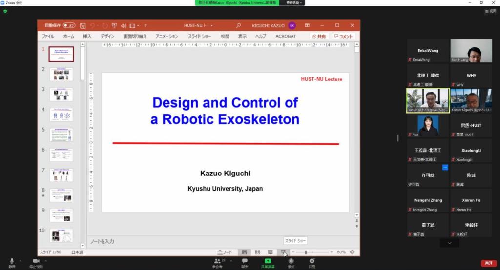
Task: Stop video using the camera icon
Action: click(x=36, y=261)
